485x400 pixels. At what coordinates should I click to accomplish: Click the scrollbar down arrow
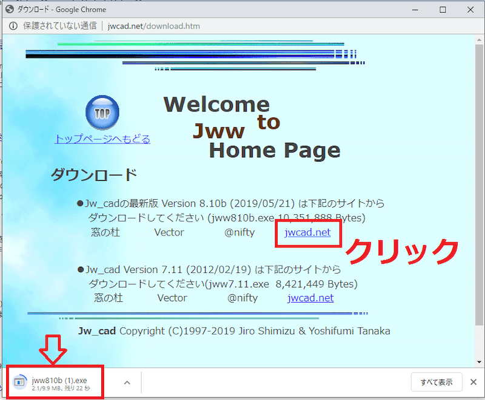[x=480, y=362]
